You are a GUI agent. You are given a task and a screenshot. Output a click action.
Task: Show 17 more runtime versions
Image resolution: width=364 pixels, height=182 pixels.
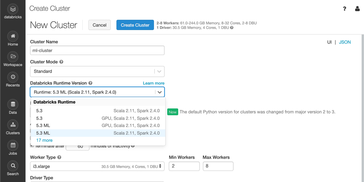point(44,140)
